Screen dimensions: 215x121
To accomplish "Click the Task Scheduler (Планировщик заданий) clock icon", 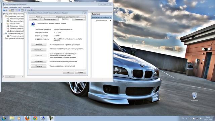I will (x=8, y=19).
